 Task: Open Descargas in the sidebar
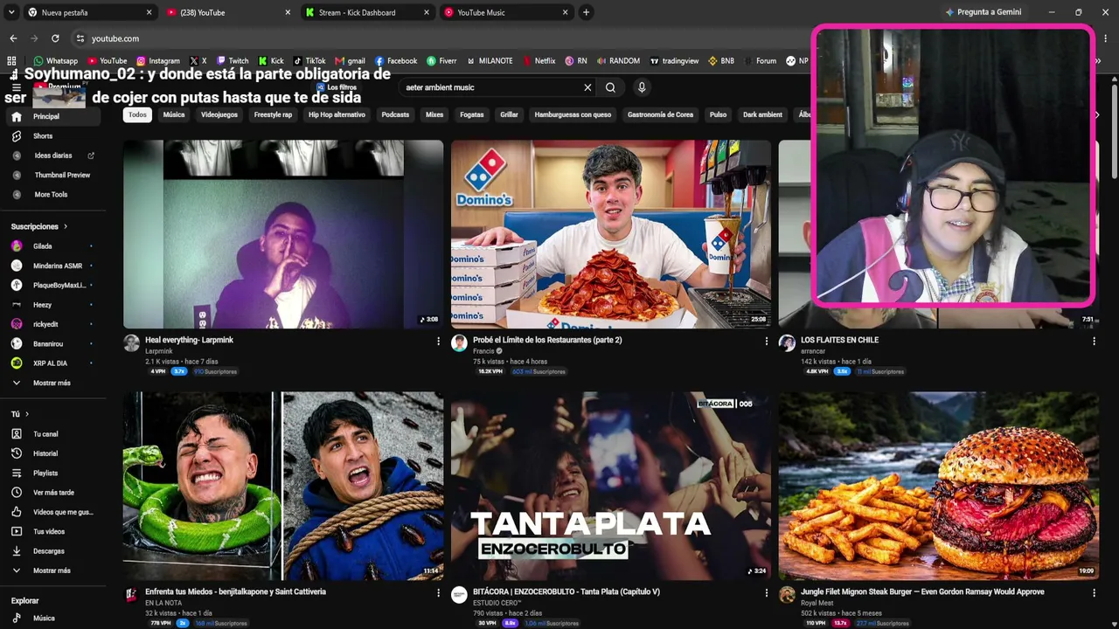click(49, 551)
